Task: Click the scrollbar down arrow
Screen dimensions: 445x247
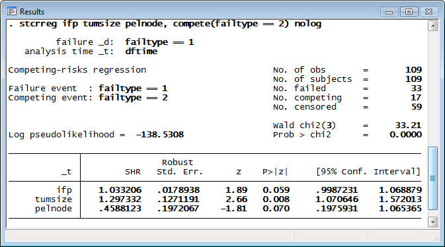Action: [433, 222]
